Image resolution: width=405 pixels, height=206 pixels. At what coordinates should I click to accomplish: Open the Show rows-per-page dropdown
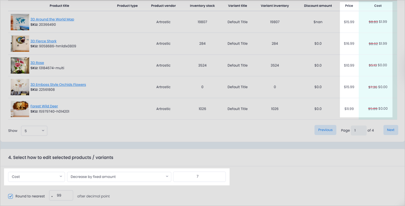(x=34, y=131)
